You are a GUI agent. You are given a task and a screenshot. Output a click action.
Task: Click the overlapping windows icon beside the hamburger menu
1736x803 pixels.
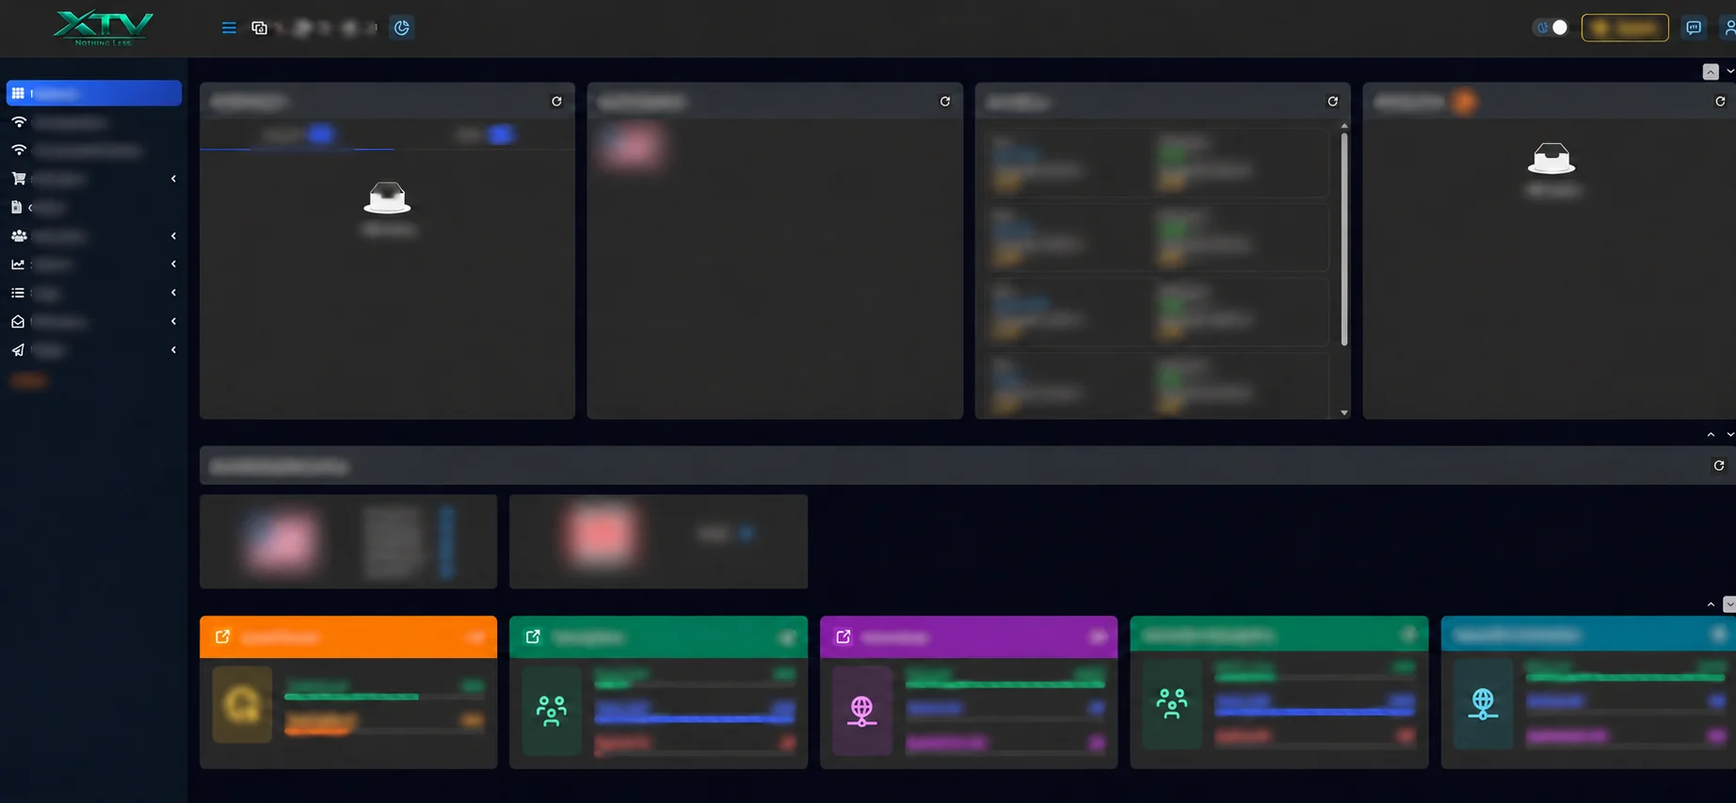[260, 28]
